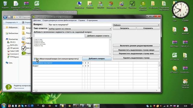
Task: Open Соединение результатов desktop folder
Action: pyautogui.click(x=164, y=5)
